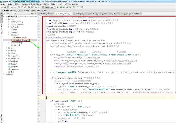Toggle code fold marker at line 43
176x123 pixels.
tap(46, 78)
